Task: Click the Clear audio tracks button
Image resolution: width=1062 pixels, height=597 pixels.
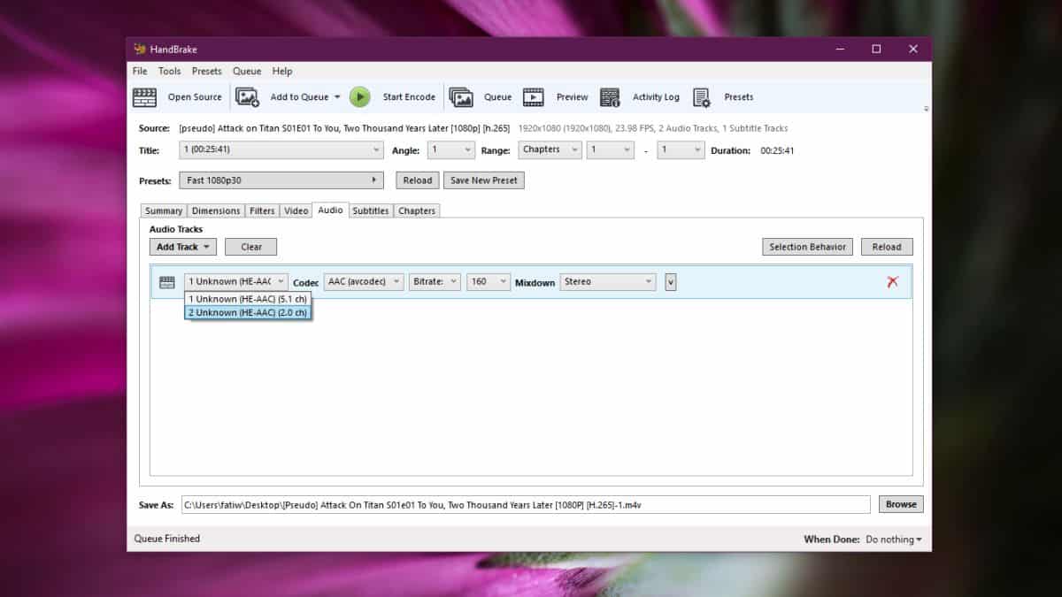Action: tap(251, 247)
